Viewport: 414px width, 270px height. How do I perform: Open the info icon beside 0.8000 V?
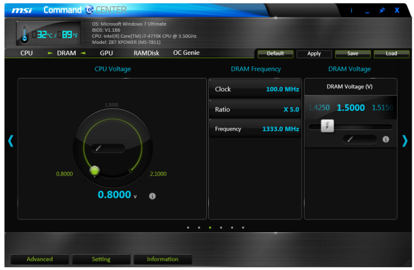click(152, 196)
